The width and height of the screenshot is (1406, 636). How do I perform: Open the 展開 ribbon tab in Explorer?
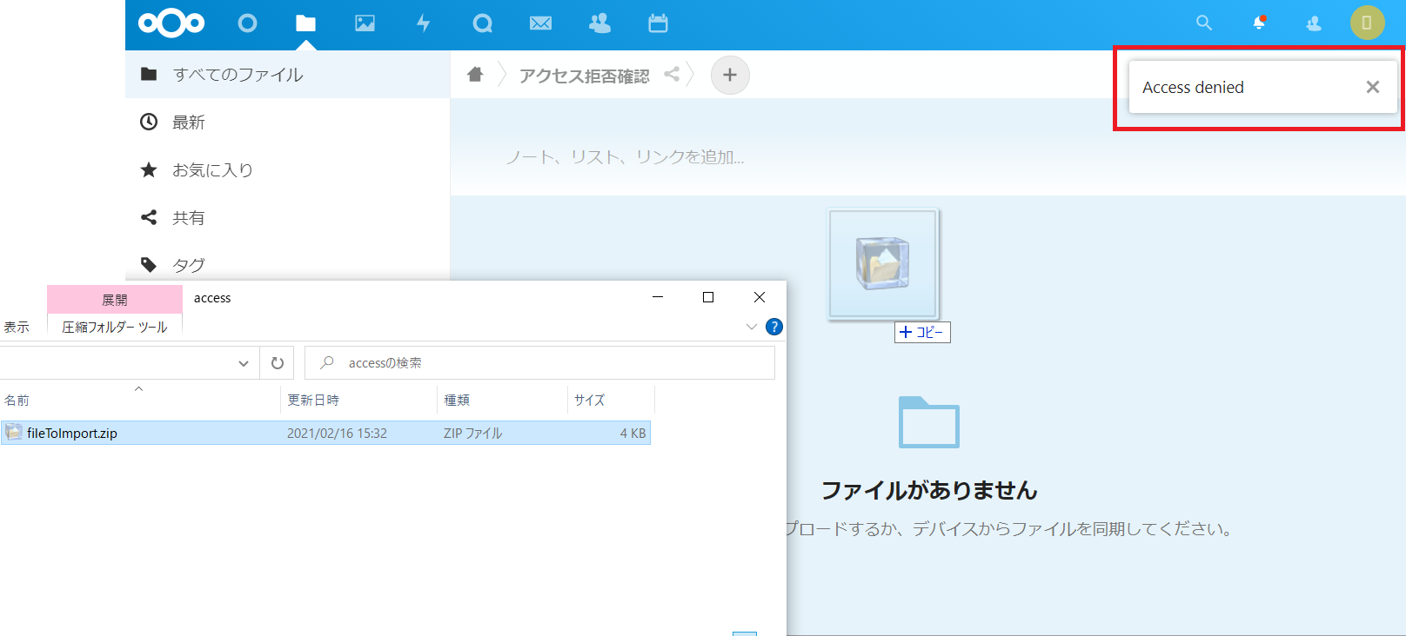point(115,300)
